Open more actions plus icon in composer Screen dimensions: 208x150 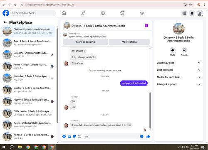tap(64, 136)
